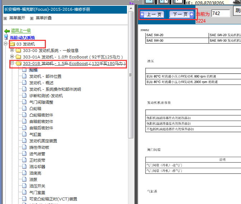Click the left panel scrollbar thumb
241x204 pixels.
131,75
